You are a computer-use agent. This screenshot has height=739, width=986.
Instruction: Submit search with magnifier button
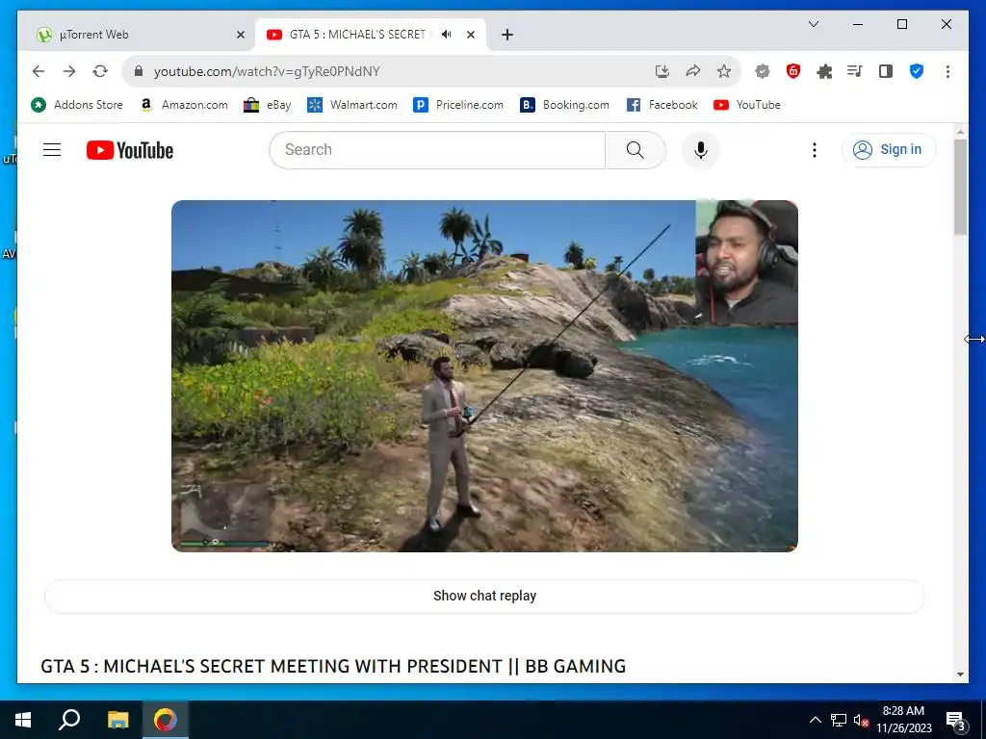(x=636, y=149)
